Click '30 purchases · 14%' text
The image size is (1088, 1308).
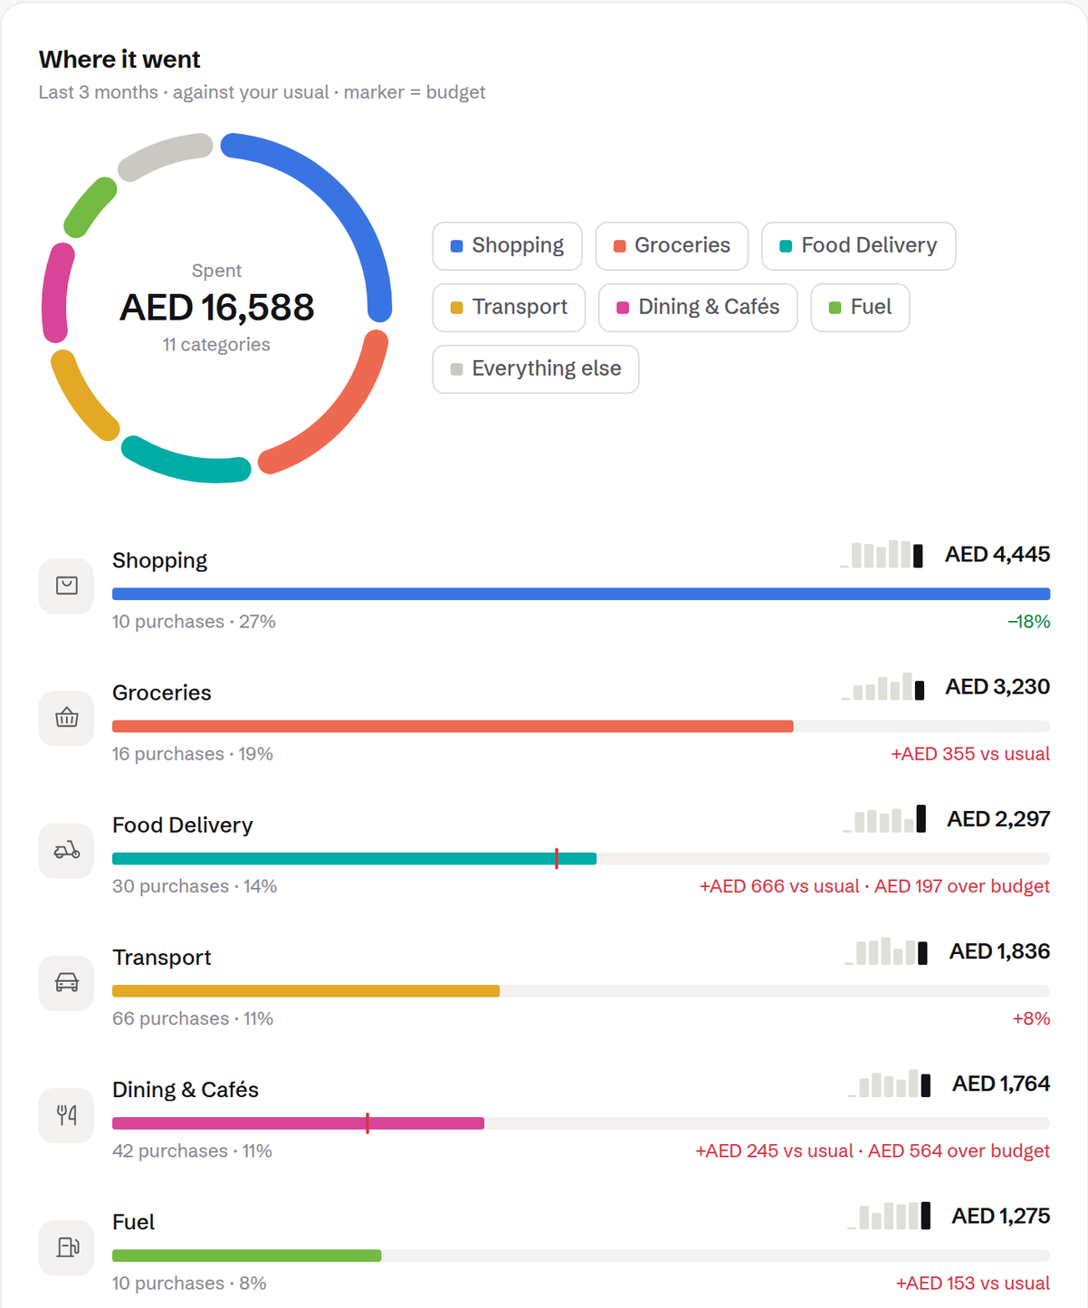pyautogui.click(x=195, y=885)
